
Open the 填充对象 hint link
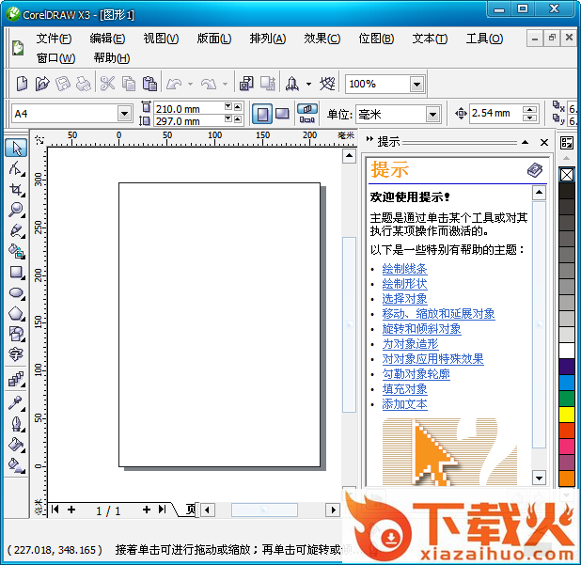tap(404, 389)
